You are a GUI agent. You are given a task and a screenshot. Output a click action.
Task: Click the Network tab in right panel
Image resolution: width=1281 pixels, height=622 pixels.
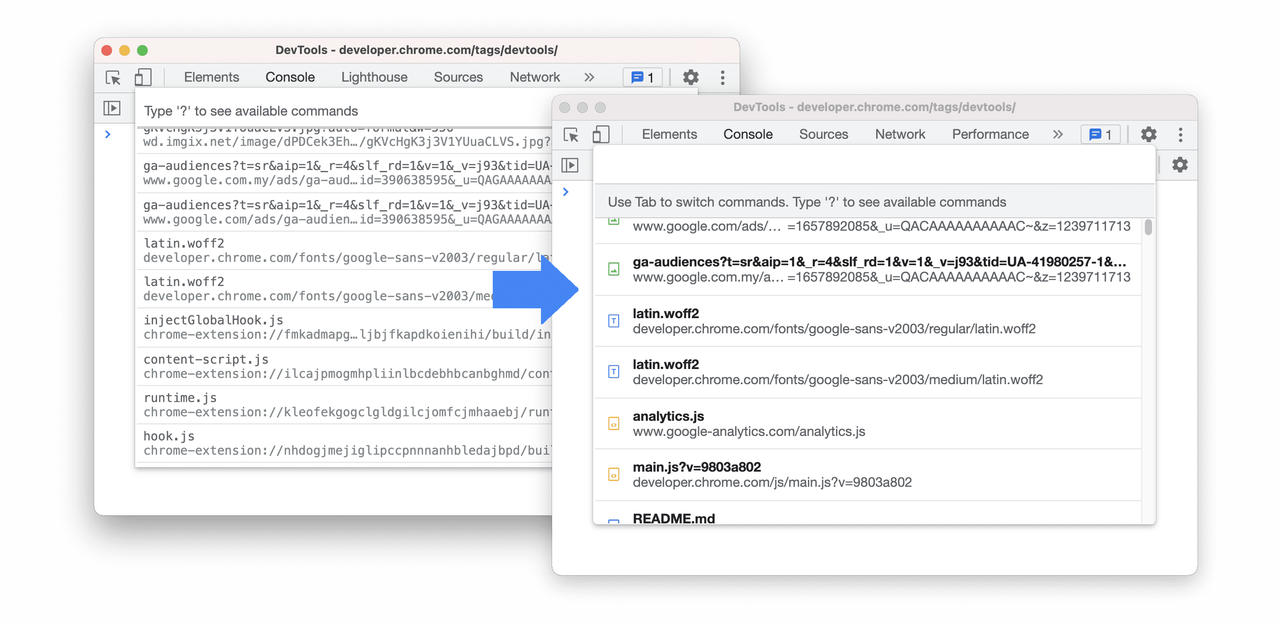click(x=898, y=132)
